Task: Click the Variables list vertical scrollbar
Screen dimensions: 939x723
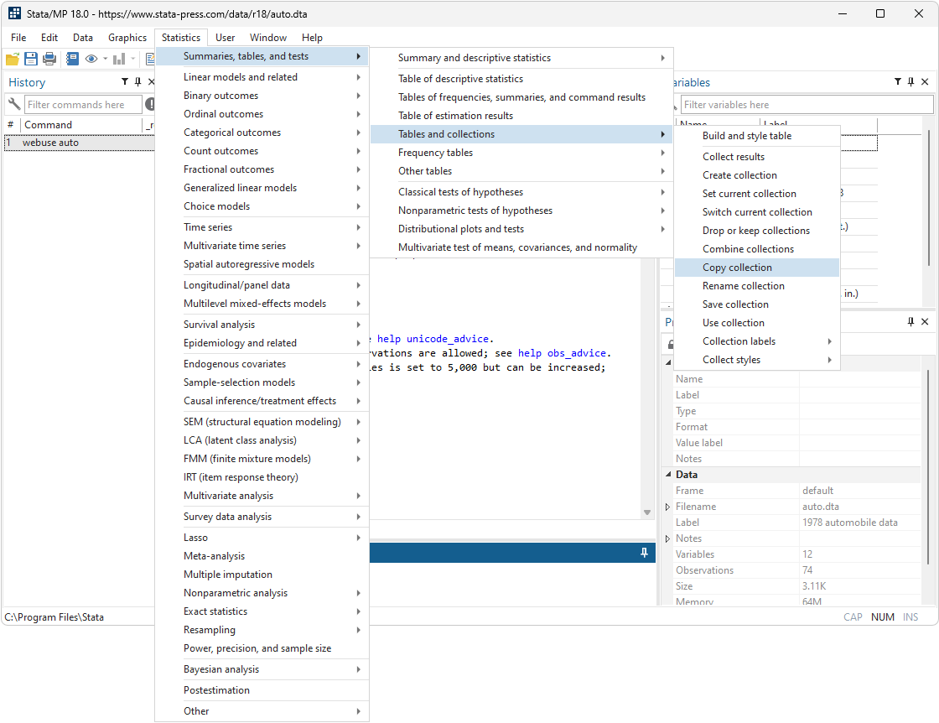Action: [x=929, y=198]
